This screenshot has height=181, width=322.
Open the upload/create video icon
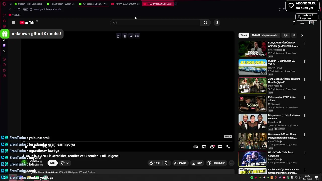(294, 23)
